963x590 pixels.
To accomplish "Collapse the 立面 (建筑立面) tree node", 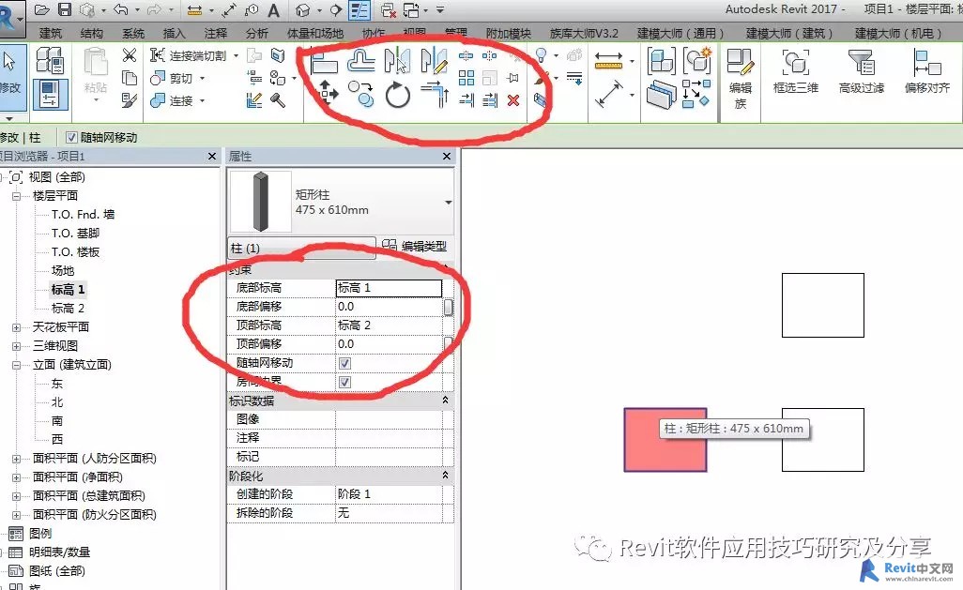I will [17, 365].
